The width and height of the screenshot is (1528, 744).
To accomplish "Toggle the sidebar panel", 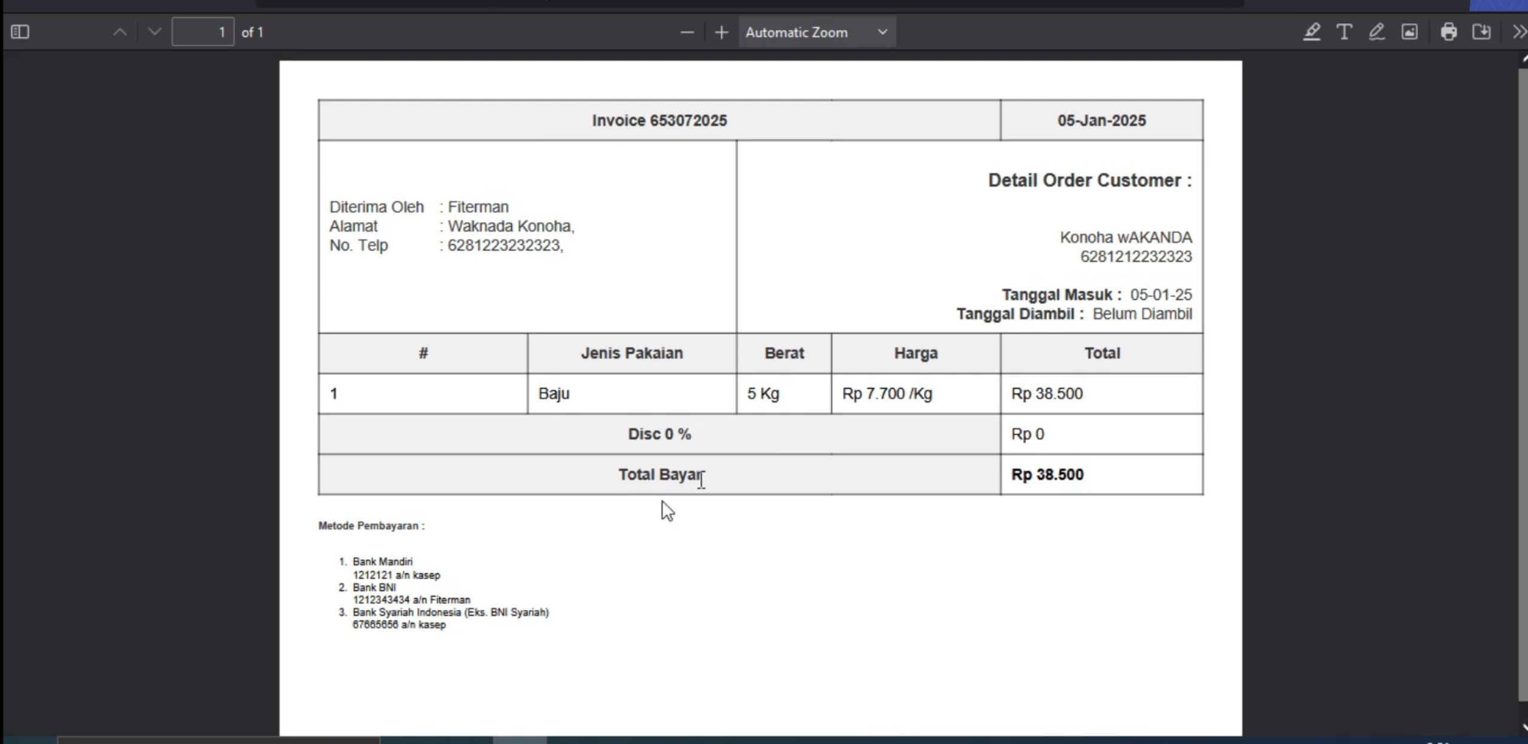I will (20, 32).
